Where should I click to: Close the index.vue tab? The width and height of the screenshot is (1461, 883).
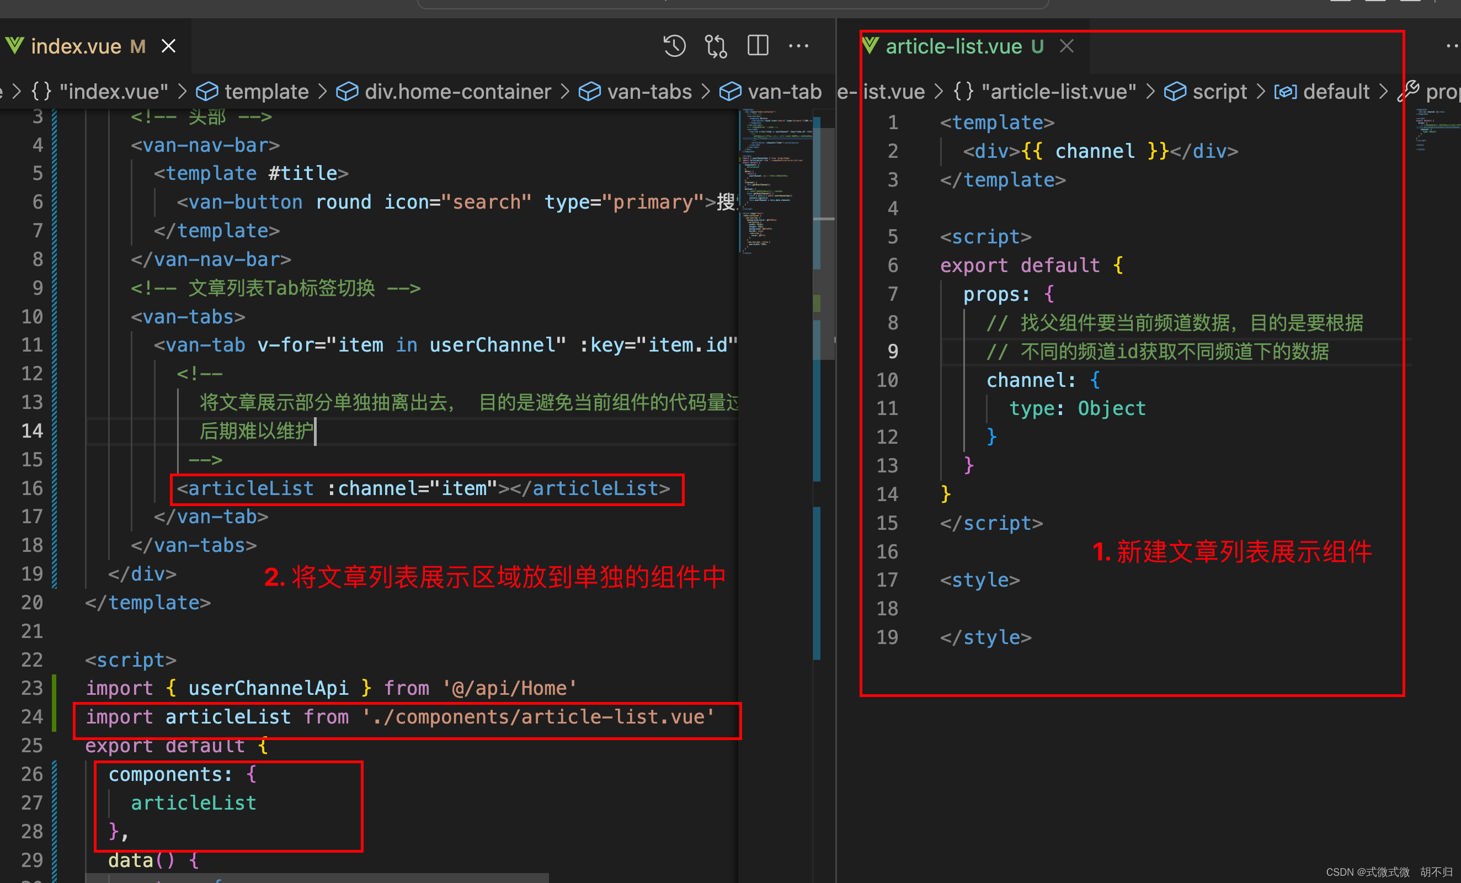pyautogui.click(x=169, y=46)
